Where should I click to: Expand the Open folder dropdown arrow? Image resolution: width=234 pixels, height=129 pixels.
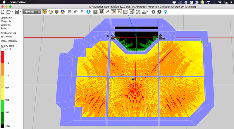click(x=12, y=12)
